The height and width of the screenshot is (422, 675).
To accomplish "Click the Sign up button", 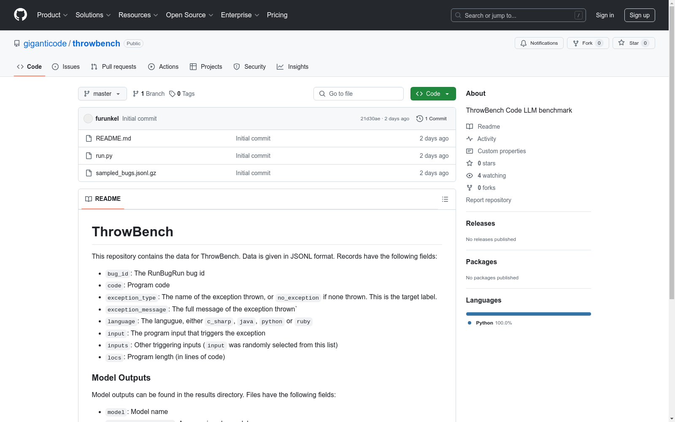I will (640, 15).
